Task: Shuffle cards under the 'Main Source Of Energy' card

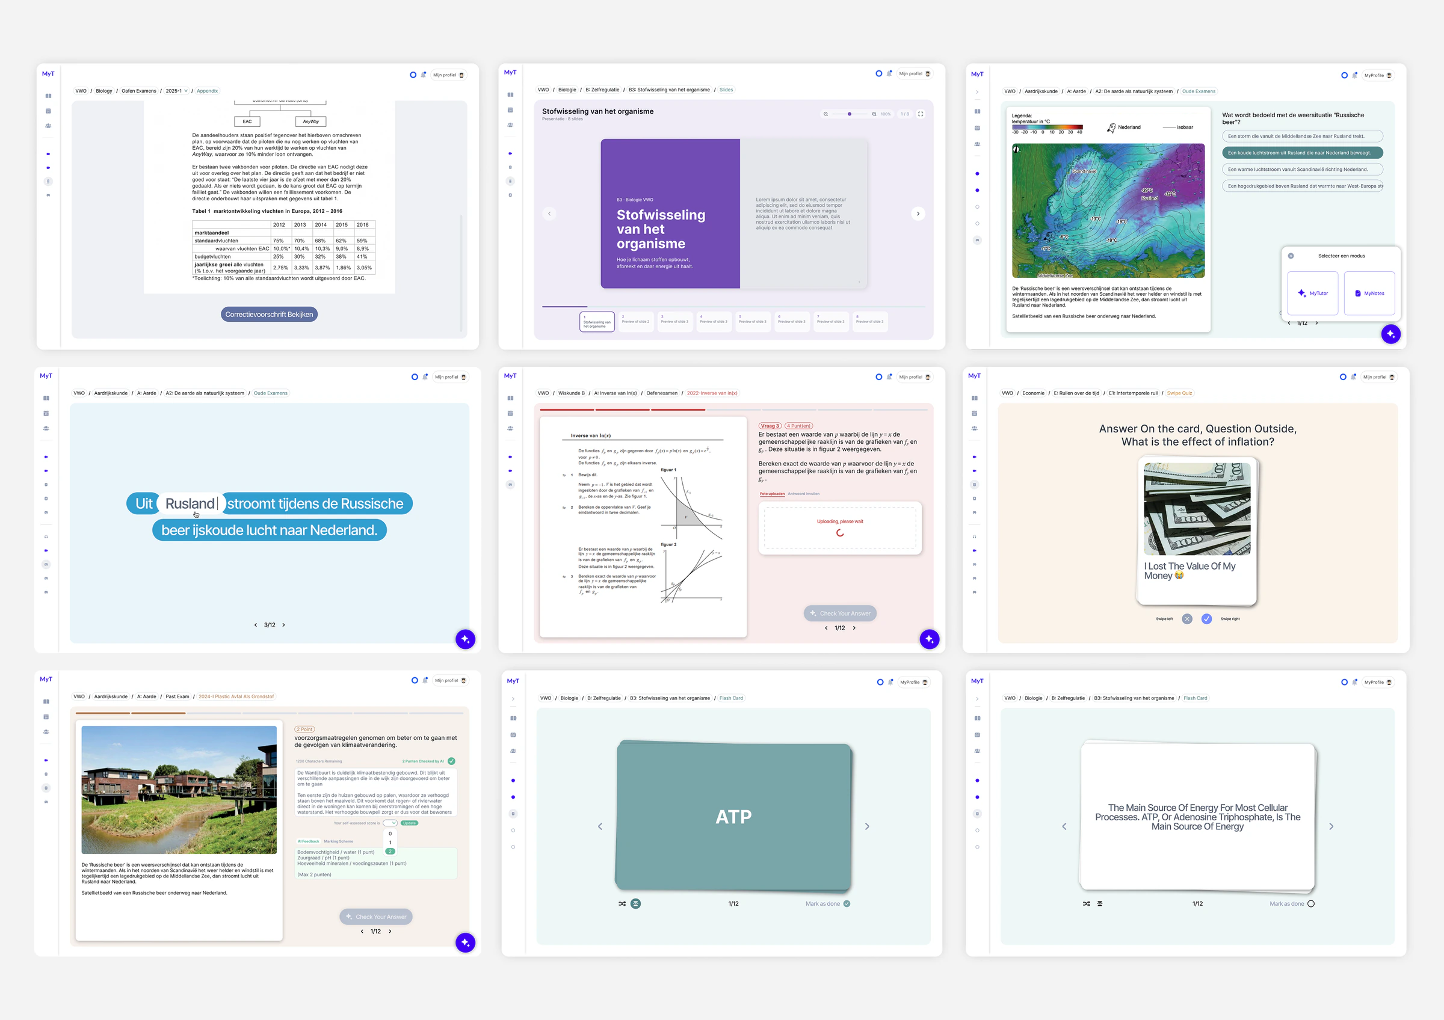Action: 1086,904
